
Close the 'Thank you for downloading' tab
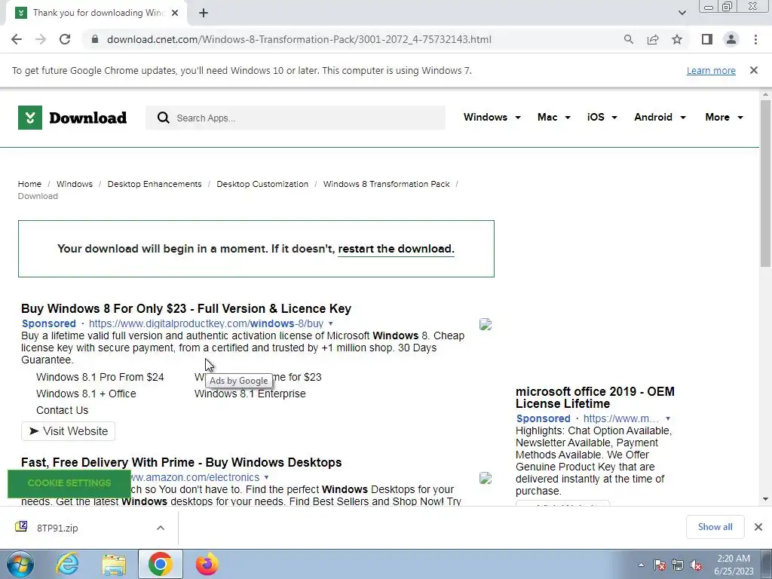click(175, 13)
